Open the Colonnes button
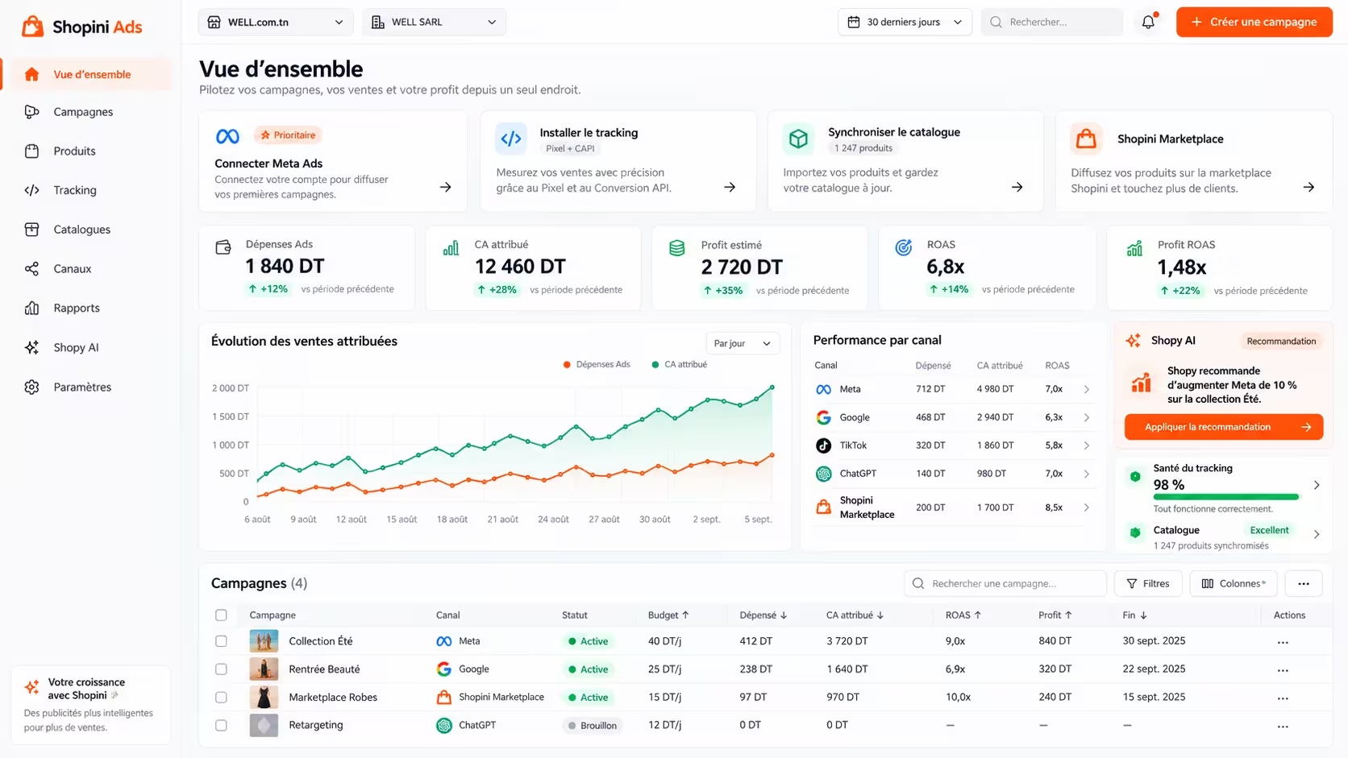 click(x=1234, y=583)
